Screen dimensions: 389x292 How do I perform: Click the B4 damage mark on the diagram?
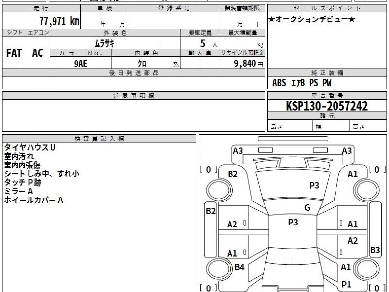click(x=239, y=267)
